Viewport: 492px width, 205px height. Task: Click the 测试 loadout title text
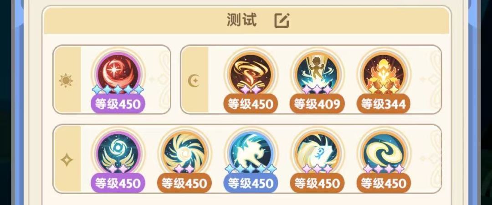pos(241,20)
